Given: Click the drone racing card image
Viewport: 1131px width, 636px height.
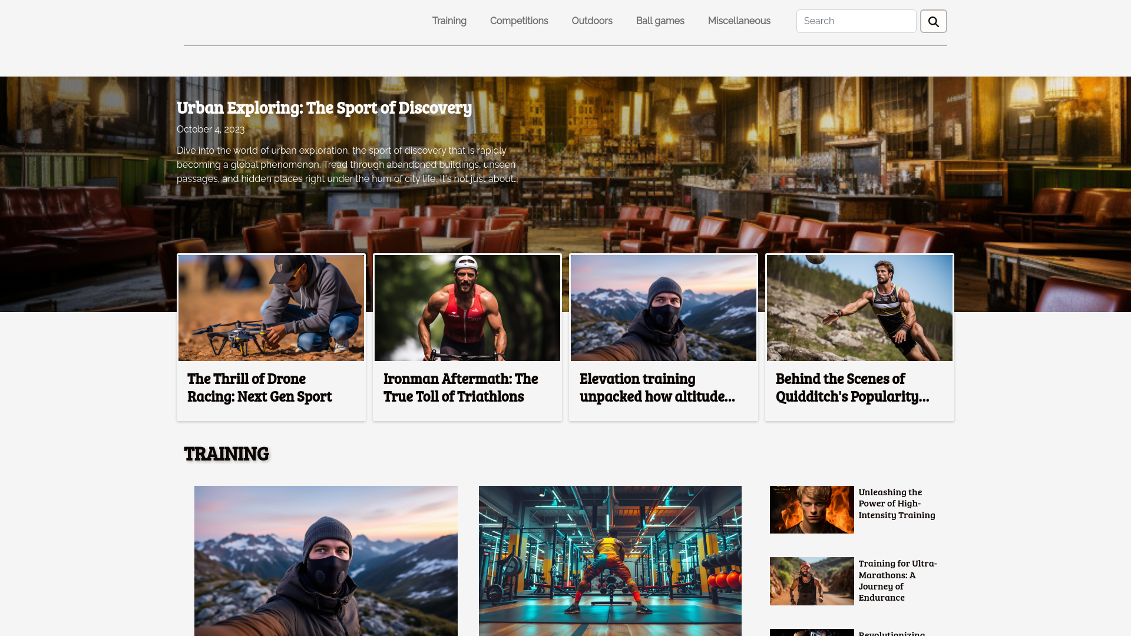Looking at the screenshot, I should (271, 308).
